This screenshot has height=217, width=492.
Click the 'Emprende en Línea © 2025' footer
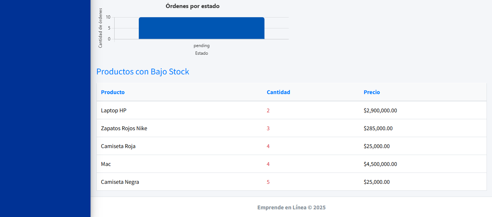291,208
